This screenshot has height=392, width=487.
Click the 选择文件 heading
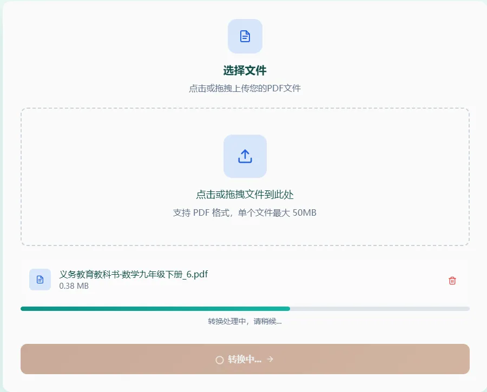[245, 70]
